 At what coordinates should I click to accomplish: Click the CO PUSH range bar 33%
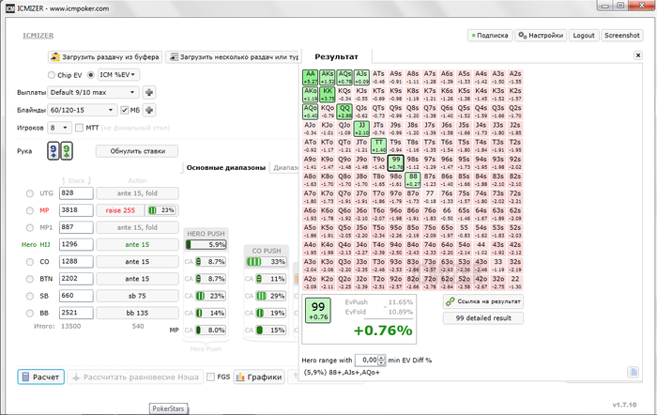(x=267, y=262)
